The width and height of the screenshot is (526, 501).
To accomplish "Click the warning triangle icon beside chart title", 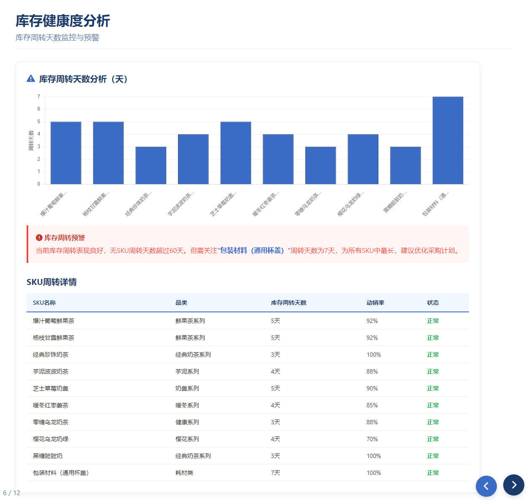I will point(31,79).
